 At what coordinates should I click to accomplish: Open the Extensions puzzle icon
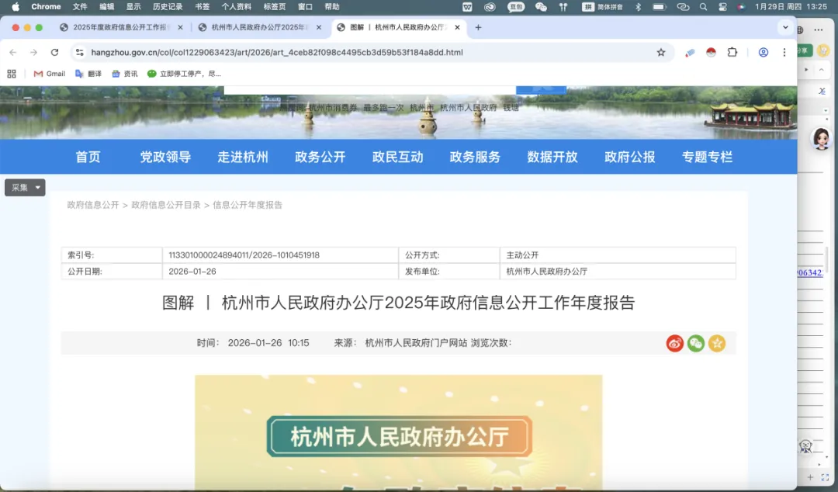click(x=732, y=53)
